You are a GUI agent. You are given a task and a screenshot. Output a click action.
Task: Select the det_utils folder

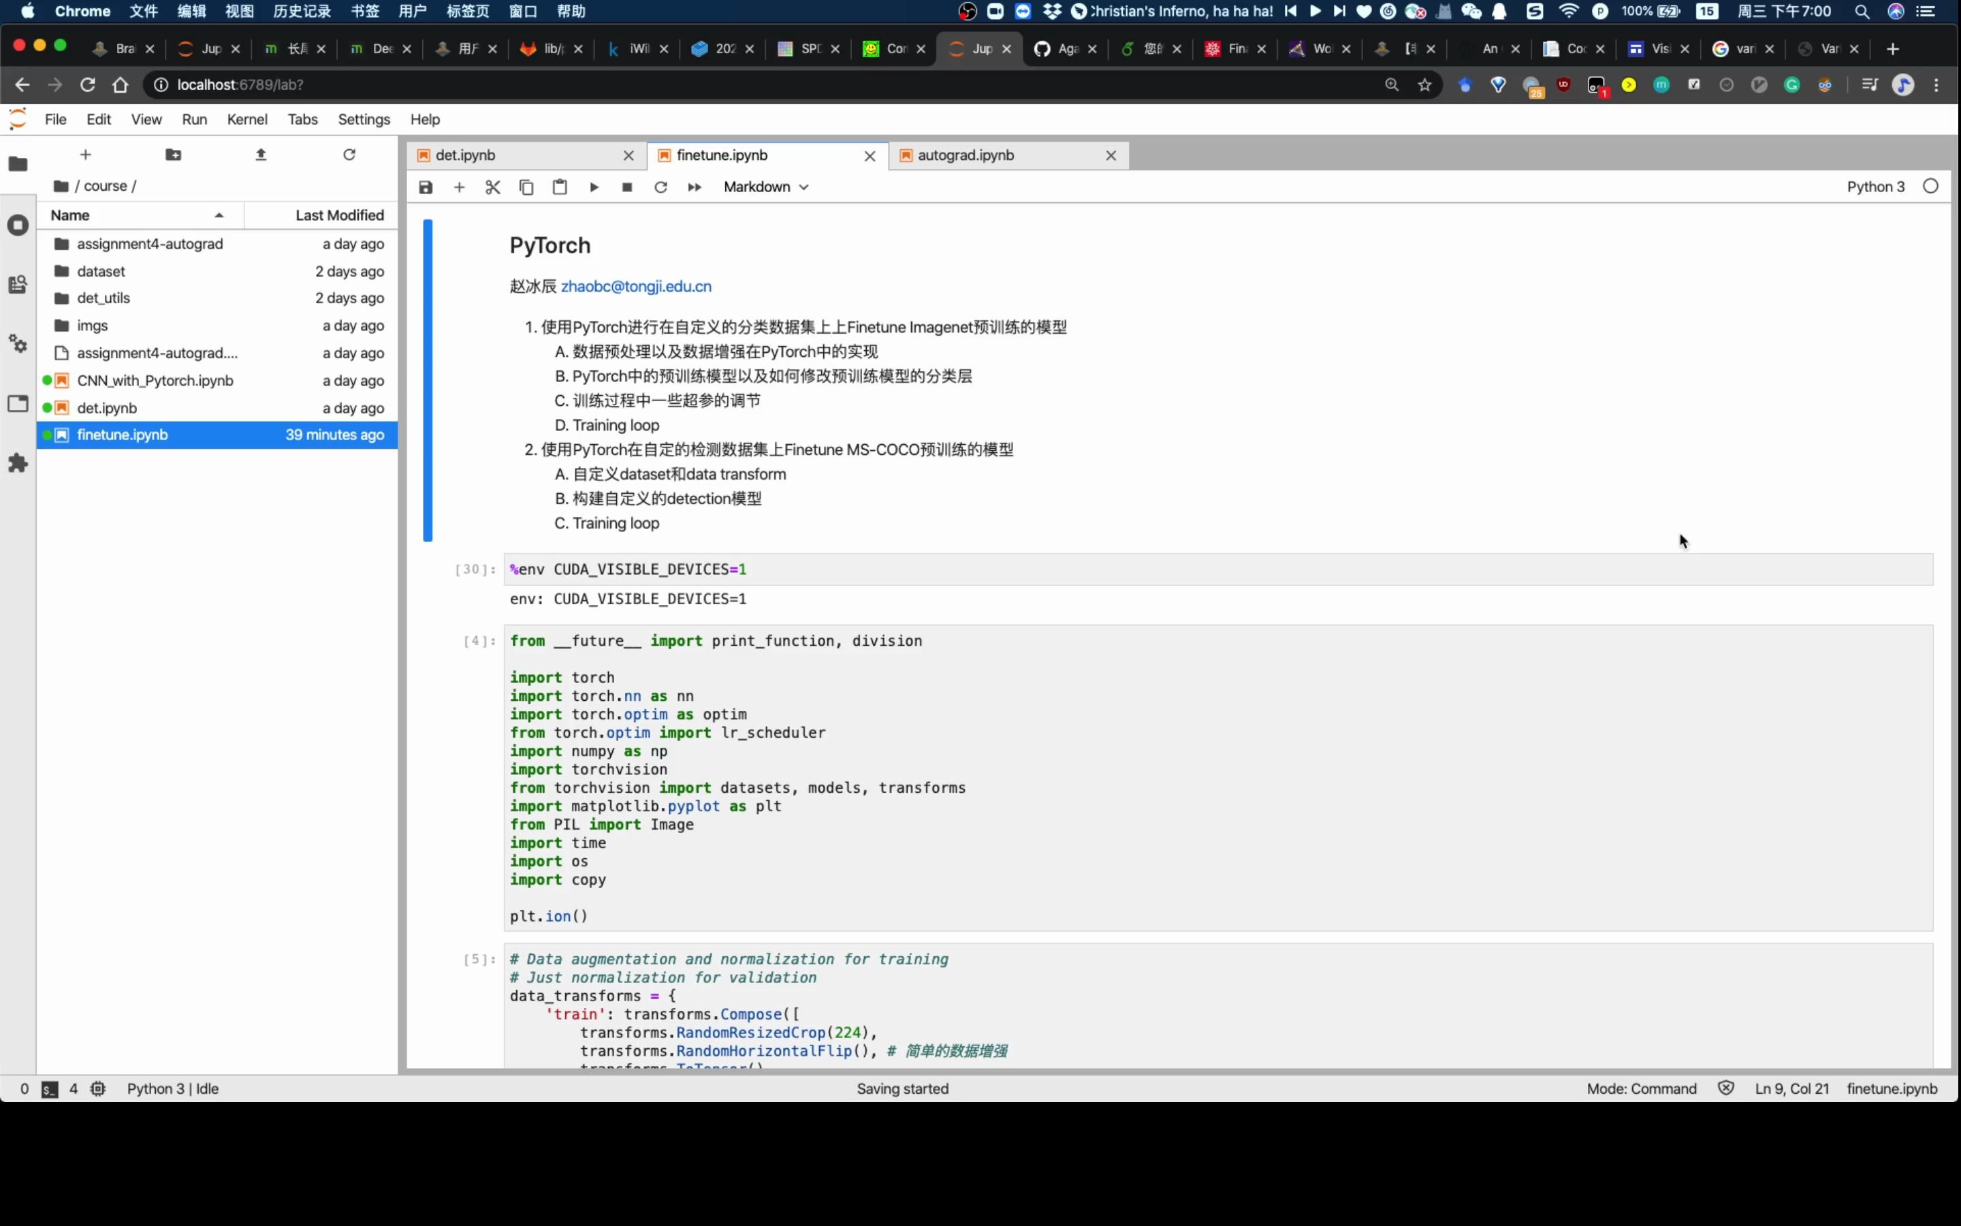click(217, 298)
